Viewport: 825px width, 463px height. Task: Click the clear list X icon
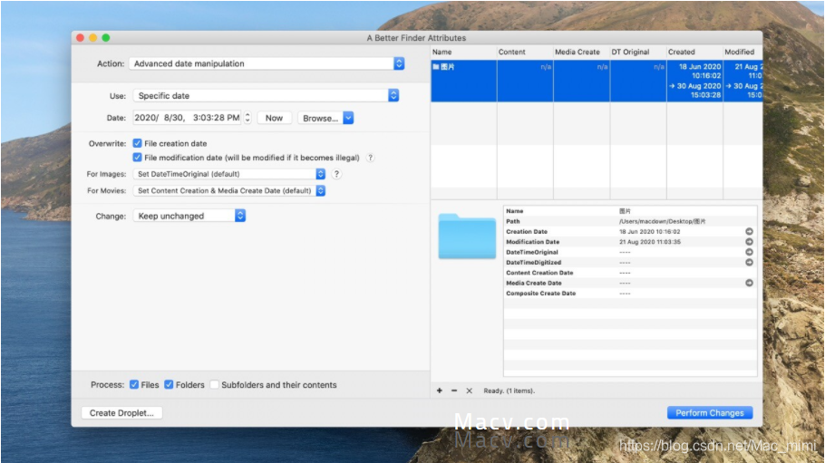point(469,391)
